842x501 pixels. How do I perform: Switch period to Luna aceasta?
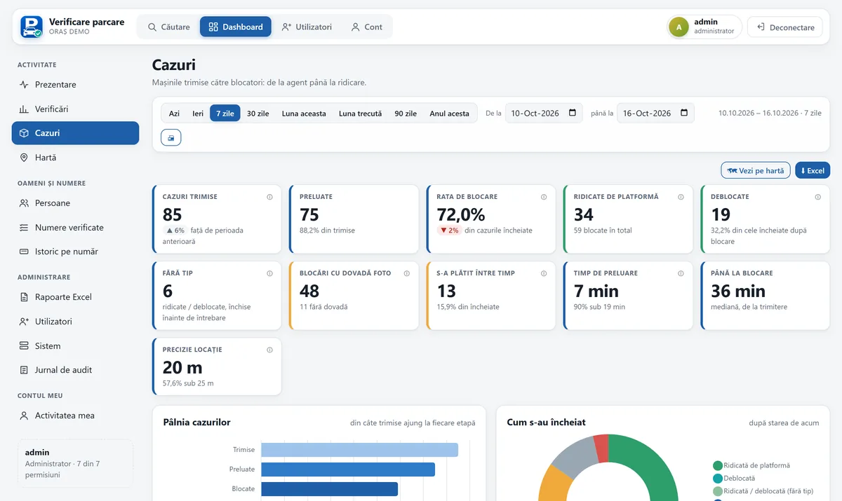(x=304, y=114)
